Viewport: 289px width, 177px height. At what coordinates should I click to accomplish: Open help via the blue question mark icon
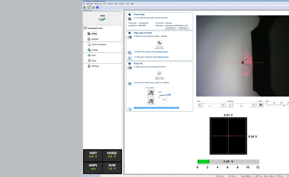pos(97,7)
